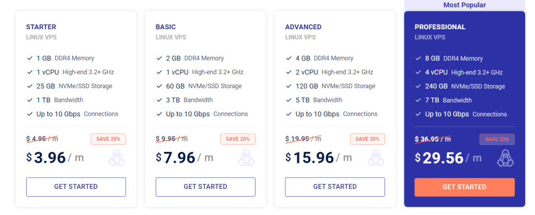Click the checkmark beside Professional 4 vCPU
This screenshot has width=535, height=215.
pyautogui.click(x=418, y=73)
